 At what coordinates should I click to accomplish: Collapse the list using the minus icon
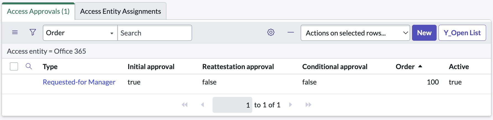pos(291,32)
